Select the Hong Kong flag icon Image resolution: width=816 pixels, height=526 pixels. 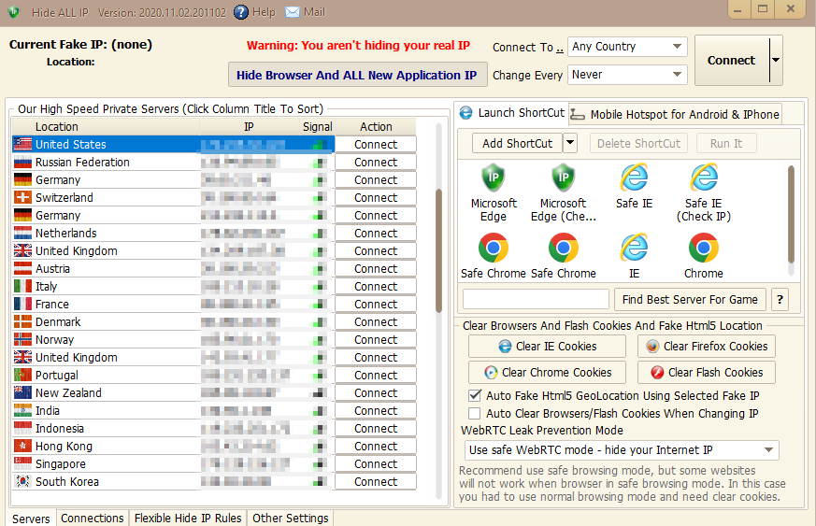click(x=22, y=446)
